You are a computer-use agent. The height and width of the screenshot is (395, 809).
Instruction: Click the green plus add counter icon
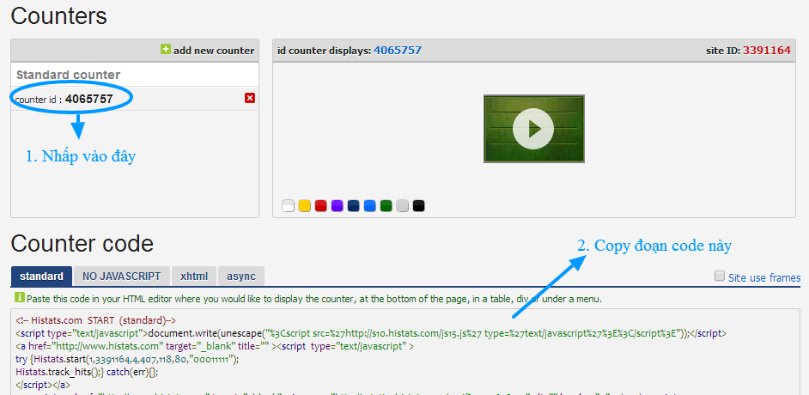tap(166, 50)
